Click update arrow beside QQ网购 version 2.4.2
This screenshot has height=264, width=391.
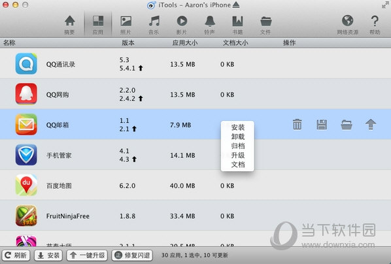(x=141, y=99)
